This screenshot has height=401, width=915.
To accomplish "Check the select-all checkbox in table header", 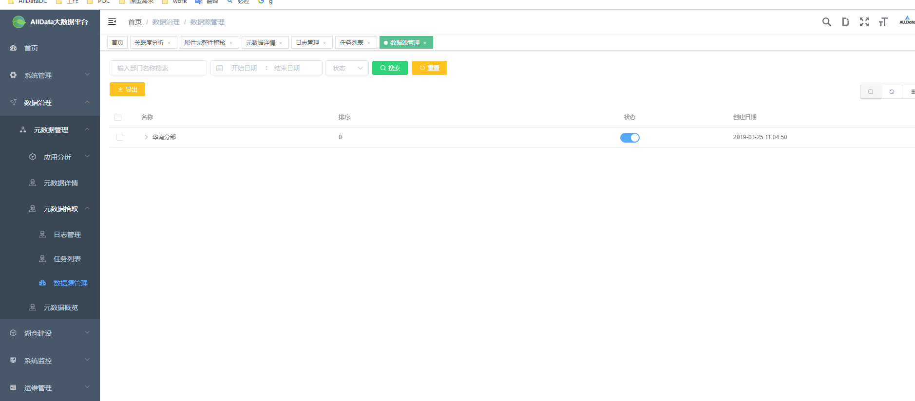I will tap(118, 117).
